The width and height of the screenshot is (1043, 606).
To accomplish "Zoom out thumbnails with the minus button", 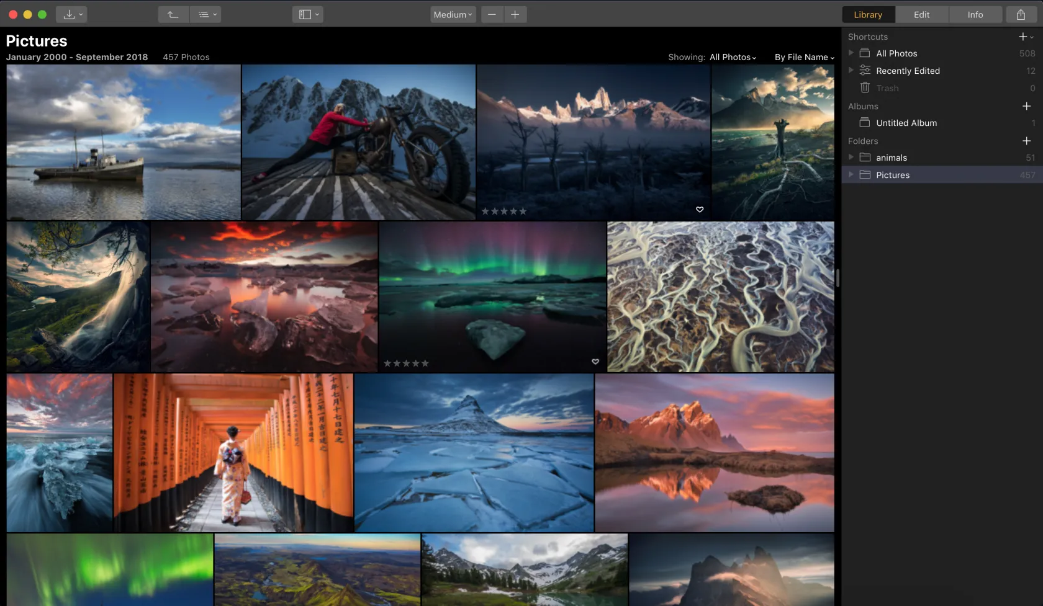I will 492,14.
